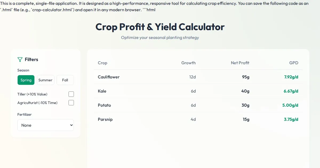Image resolution: width=320 pixels, height=168 pixels.
Task: Click the Potato crop name
Action: pos(104,105)
